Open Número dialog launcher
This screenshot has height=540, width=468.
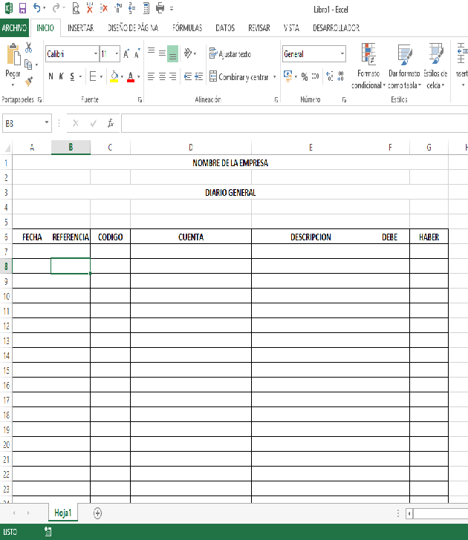pyautogui.click(x=344, y=100)
